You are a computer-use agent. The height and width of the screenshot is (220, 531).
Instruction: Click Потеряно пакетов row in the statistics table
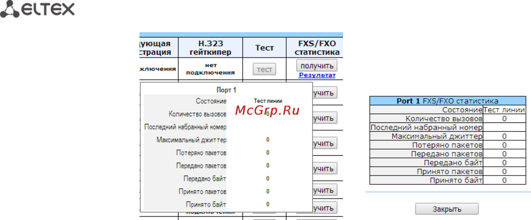(x=448, y=145)
